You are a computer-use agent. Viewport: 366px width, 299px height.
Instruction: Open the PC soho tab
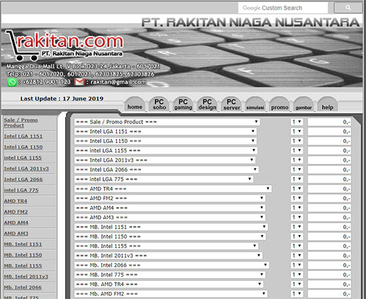pos(159,104)
